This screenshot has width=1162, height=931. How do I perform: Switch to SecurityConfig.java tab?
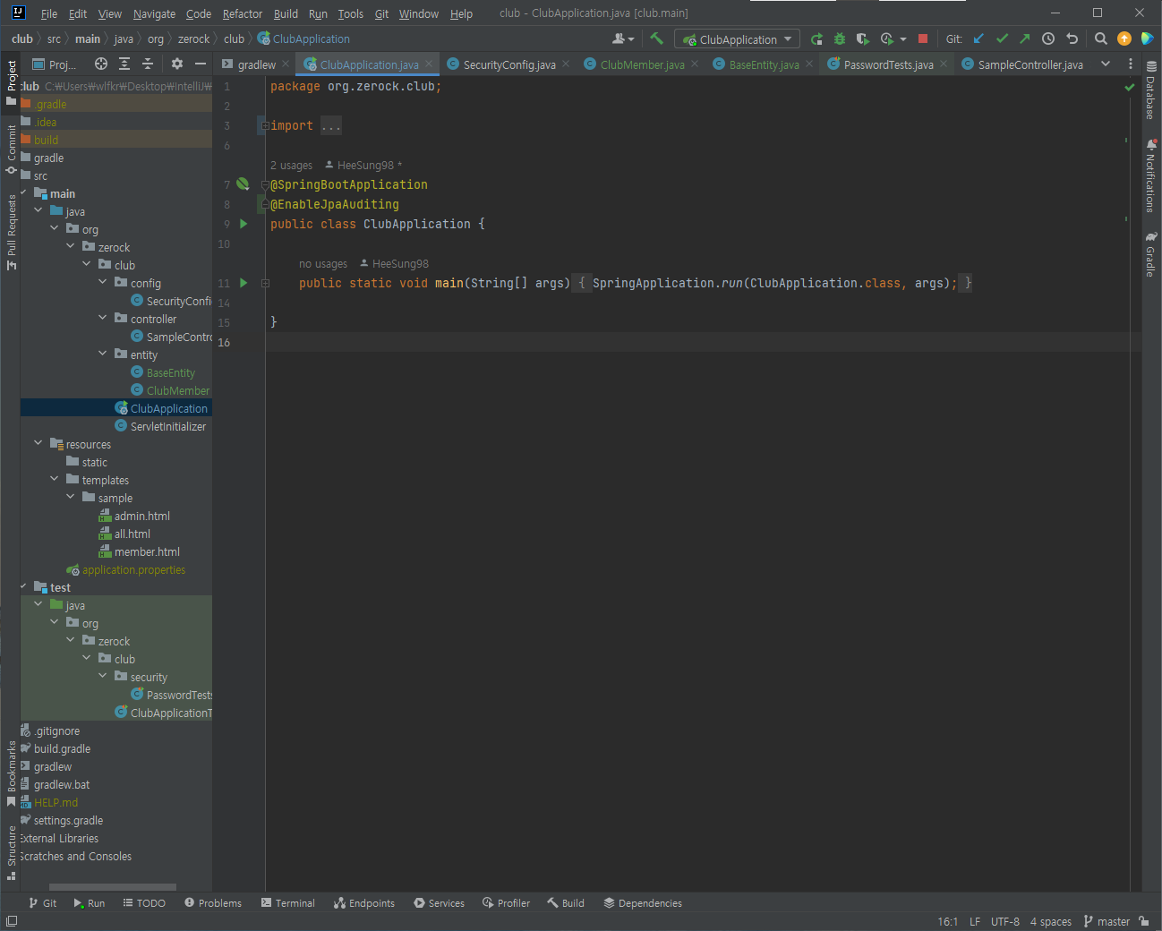pyautogui.click(x=508, y=64)
